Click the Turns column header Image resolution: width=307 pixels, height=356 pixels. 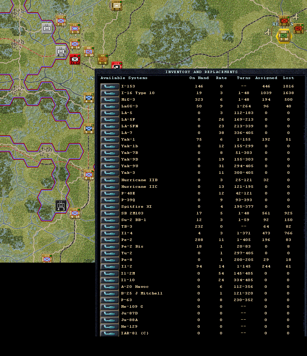tap(243, 78)
